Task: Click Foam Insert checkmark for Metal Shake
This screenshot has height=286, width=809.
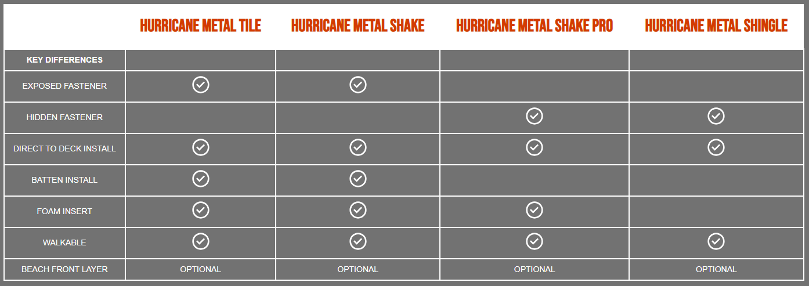Action: point(358,210)
